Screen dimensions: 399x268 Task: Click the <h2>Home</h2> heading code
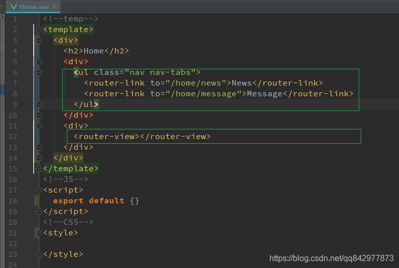(x=96, y=51)
